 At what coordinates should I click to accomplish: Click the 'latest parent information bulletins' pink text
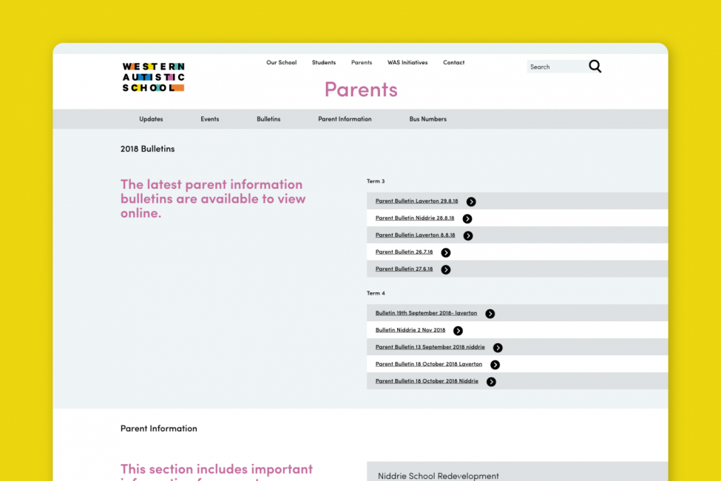pyautogui.click(x=213, y=198)
